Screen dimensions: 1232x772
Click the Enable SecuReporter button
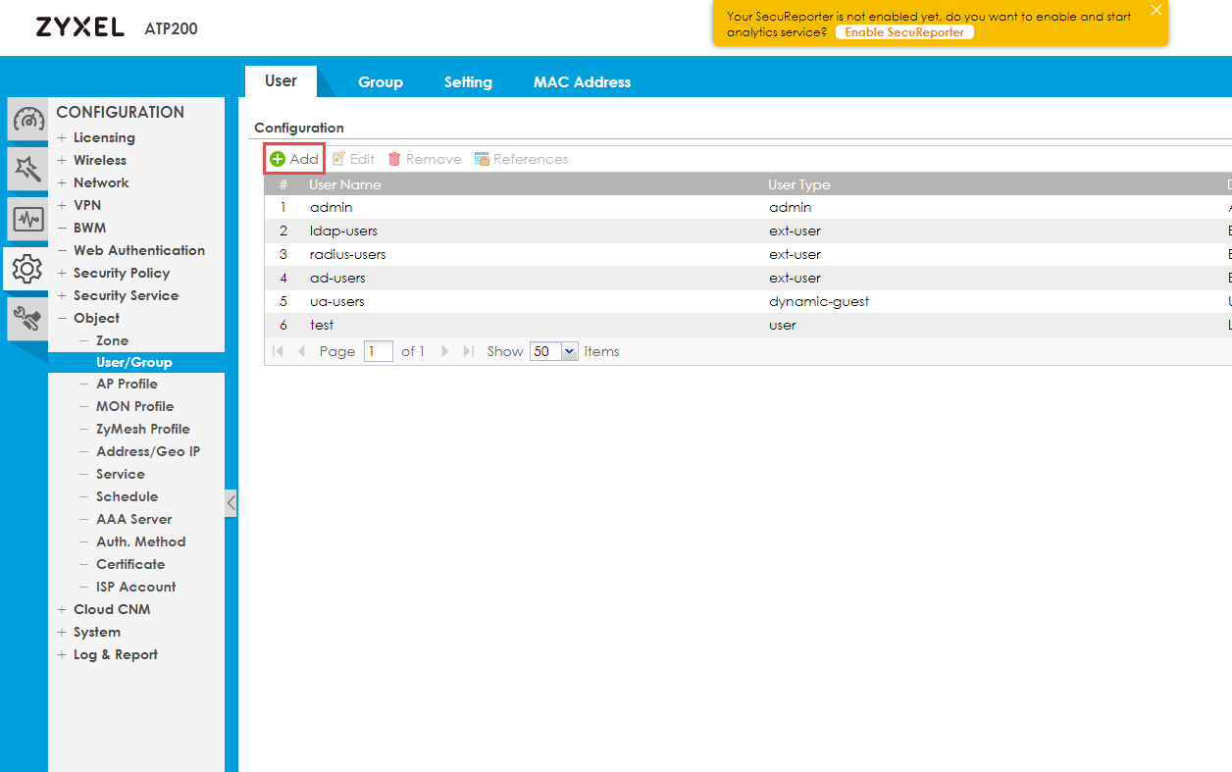tap(903, 32)
